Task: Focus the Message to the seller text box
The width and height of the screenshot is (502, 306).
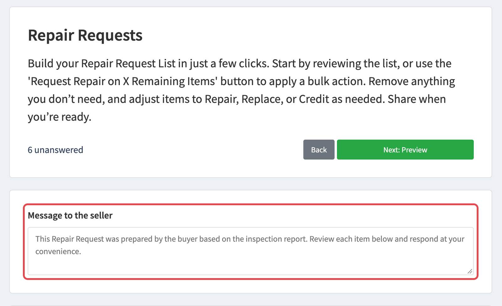Action: 251,251
